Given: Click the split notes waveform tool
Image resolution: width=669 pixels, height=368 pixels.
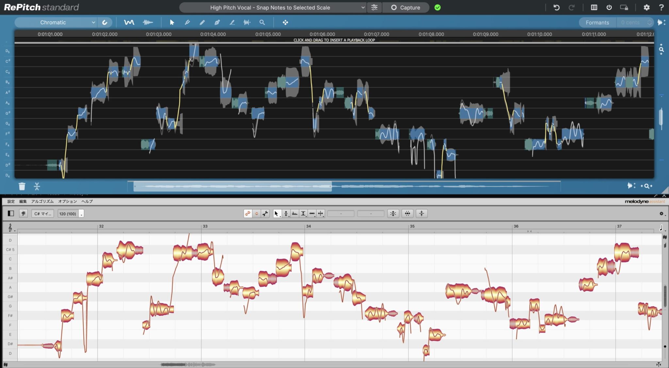Looking at the screenshot, I should 247,22.
